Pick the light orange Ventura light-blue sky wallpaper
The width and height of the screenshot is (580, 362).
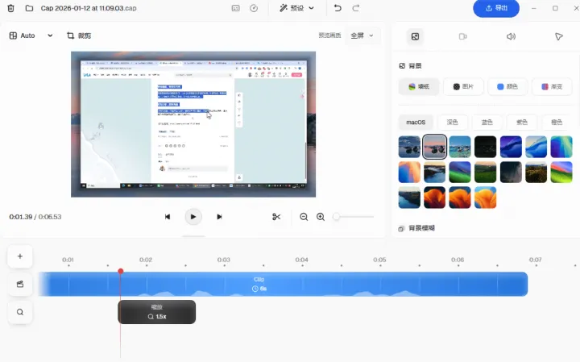click(x=485, y=198)
